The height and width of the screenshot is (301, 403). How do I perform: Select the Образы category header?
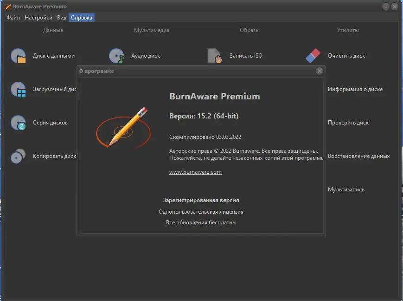tap(249, 30)
